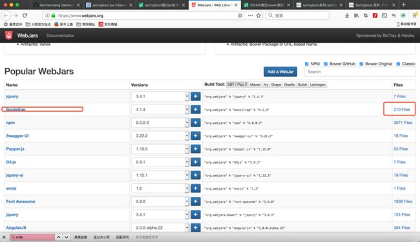Open the Bootstrap library link
The width and height of the screenshot is (420, 242).
point(16,109)
